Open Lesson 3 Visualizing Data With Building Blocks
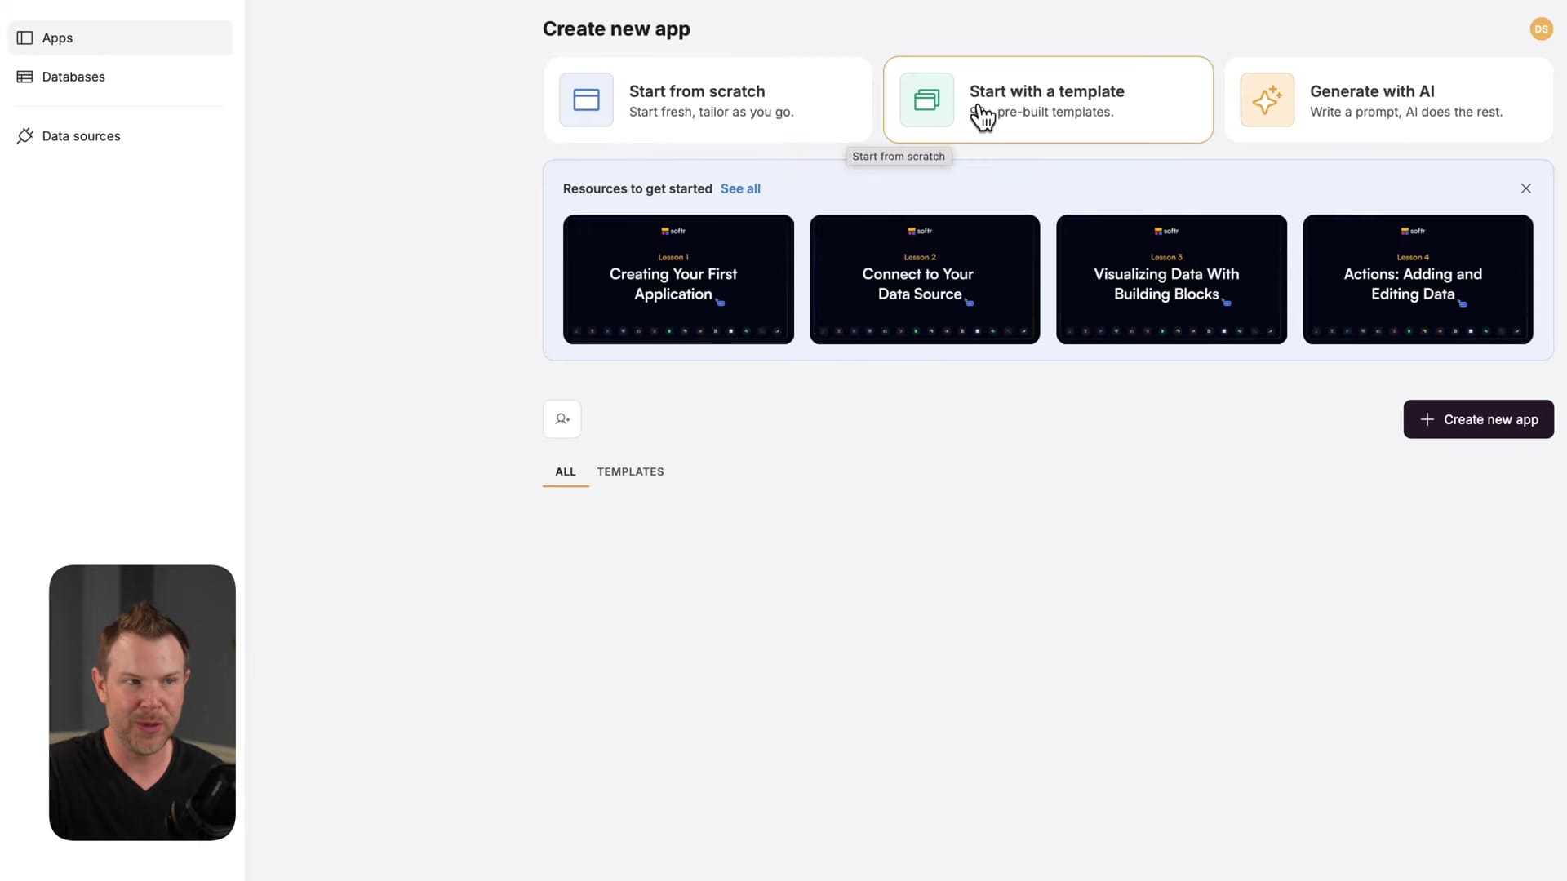Screen dimensions: 1567x881 (1171, 279)
